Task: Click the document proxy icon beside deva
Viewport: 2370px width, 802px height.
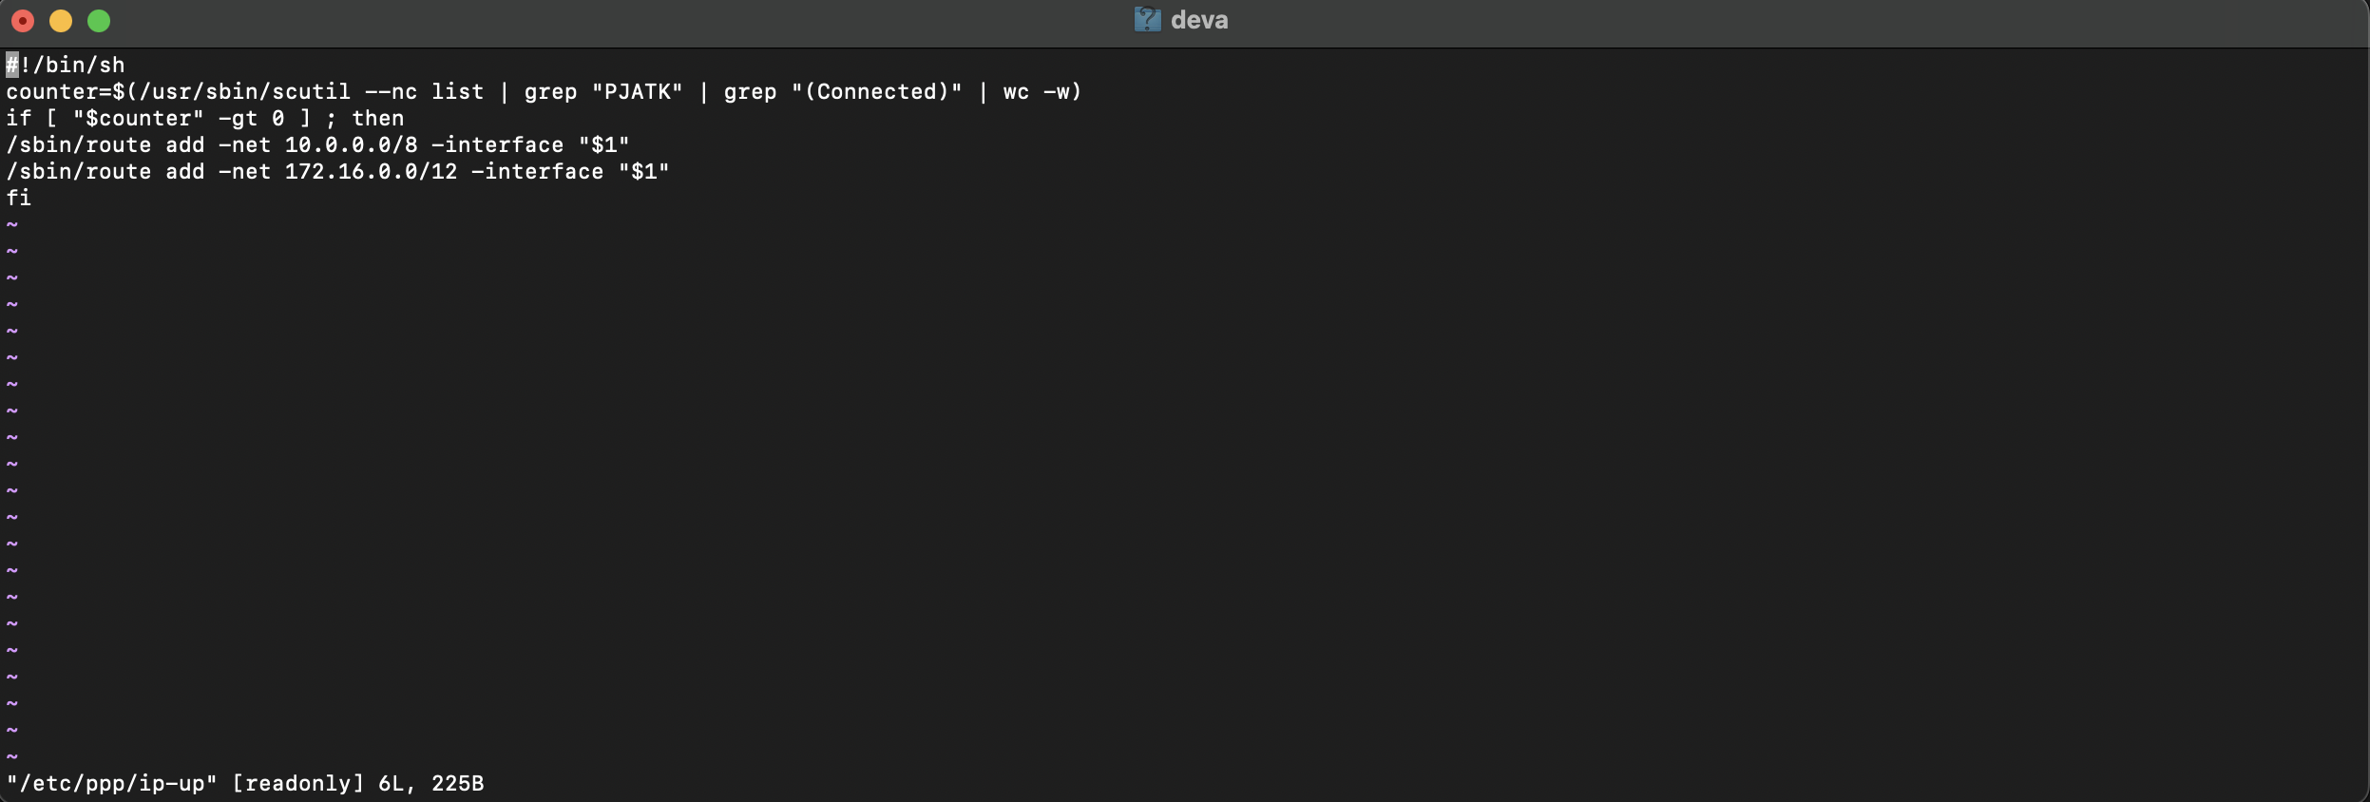Action: [x=1148, y=20]
